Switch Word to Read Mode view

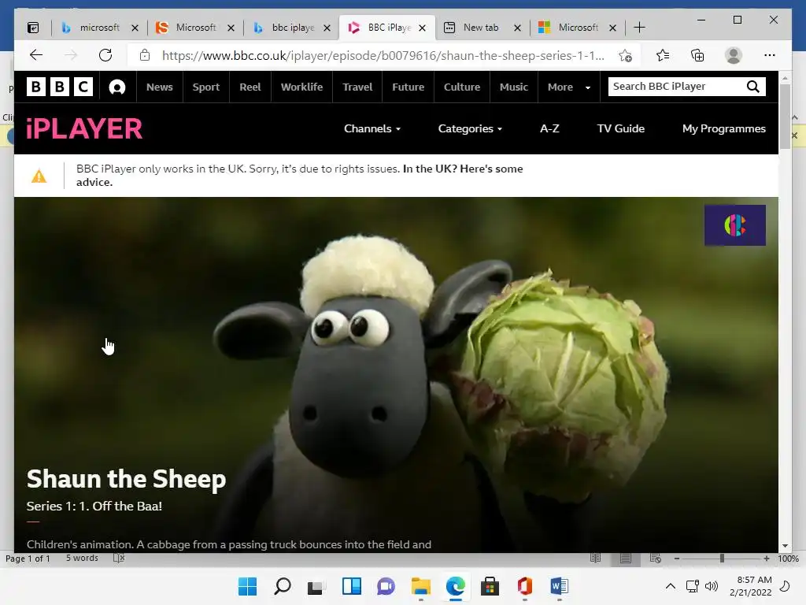pyautogui.click(x=595, y=559)
